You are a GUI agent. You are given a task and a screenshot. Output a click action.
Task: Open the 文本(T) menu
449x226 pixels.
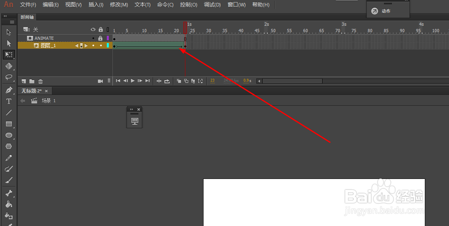(x=143, y=4)
